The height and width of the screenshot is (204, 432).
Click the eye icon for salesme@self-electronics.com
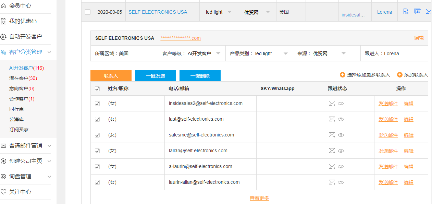click(x=341, y=135)
